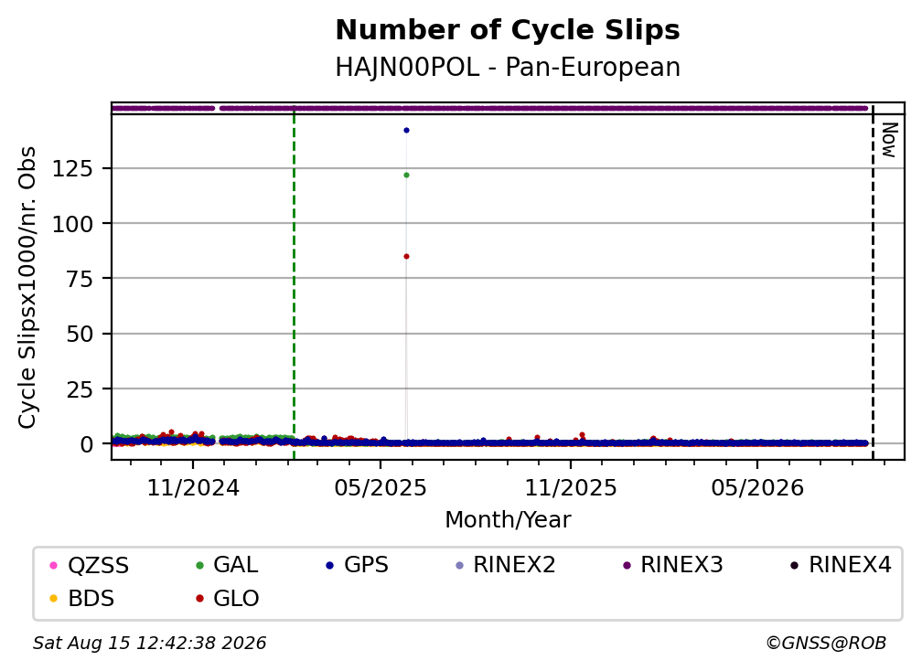Click the 'Month/Year' axis label
This screenshot has height=671, width=922.
click(508, 520)
